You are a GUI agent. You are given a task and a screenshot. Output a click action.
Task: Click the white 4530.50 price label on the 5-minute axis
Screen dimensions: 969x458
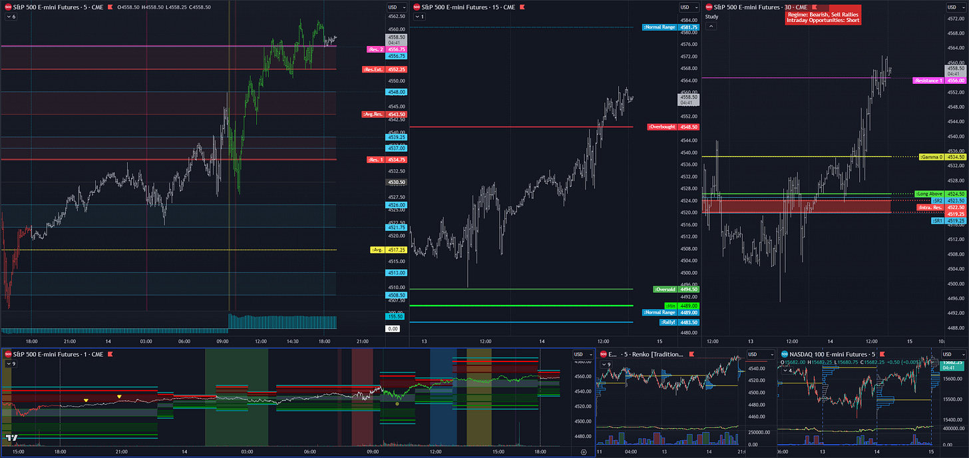pyautogui.click(x=397, y=182)
